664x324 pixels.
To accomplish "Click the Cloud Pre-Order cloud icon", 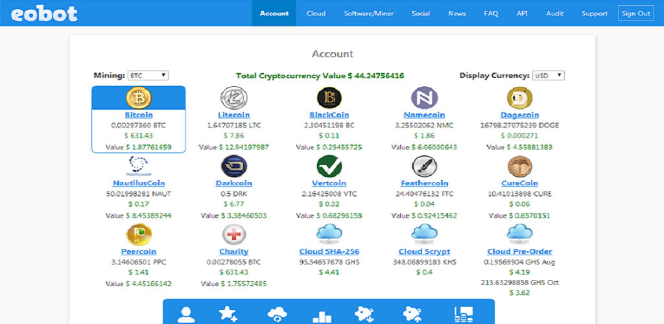I will [x=519, y=235].
